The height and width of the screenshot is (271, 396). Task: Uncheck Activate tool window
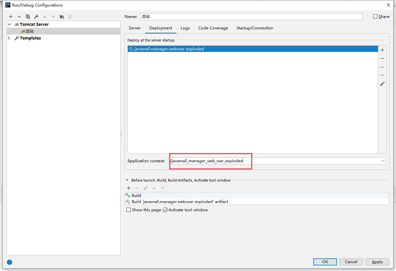click(165, 210)
